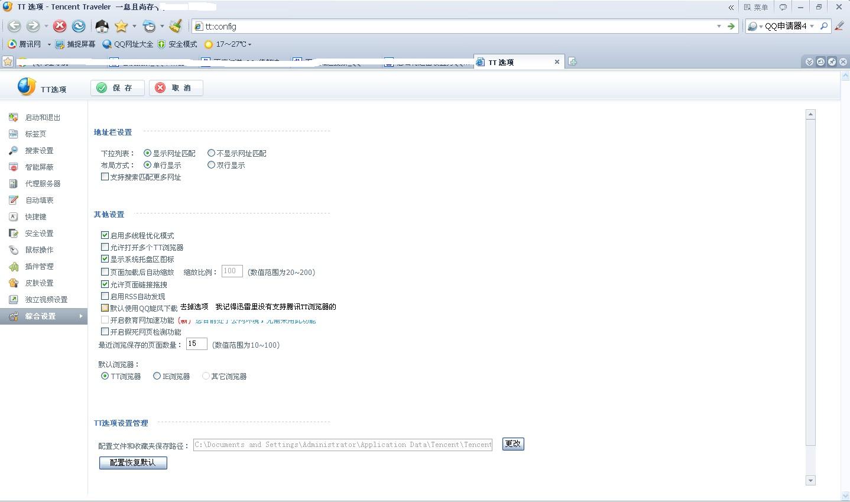Open 标签页 settings section
This screenshot has height=502, width=850.
(x=35, y=134)
